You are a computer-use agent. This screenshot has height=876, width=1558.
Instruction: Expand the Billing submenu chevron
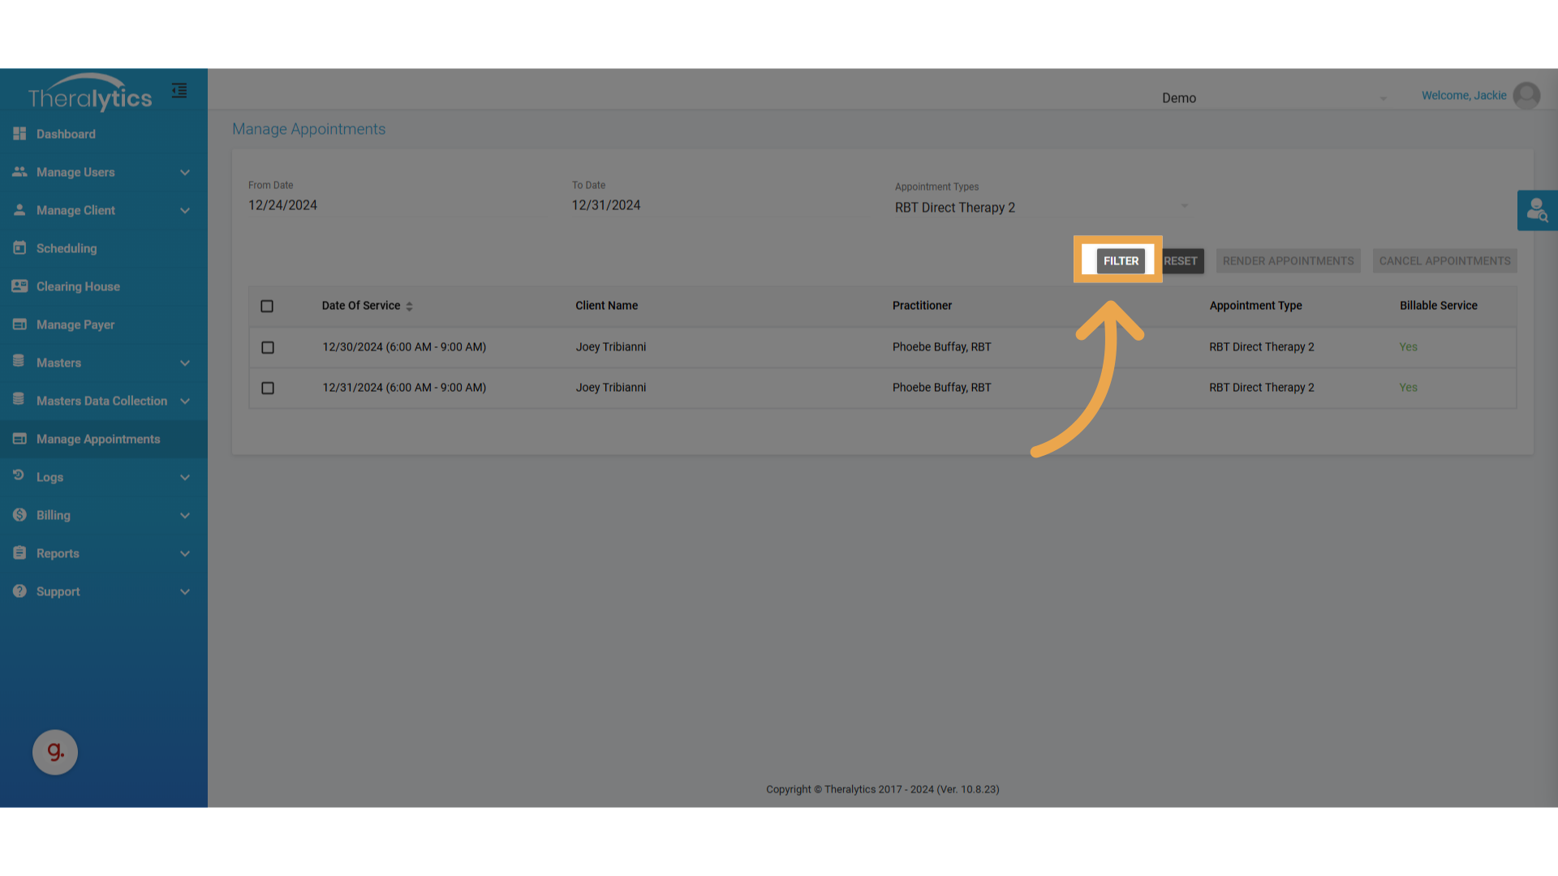tap(184, 516)
